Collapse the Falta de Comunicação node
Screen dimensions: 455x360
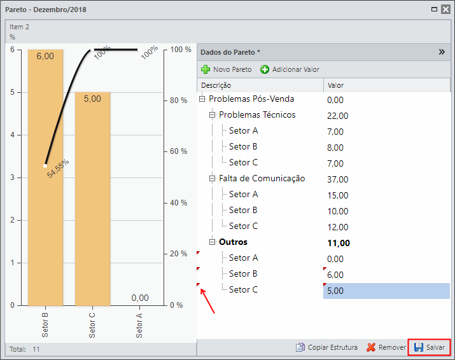coord(213,178)
